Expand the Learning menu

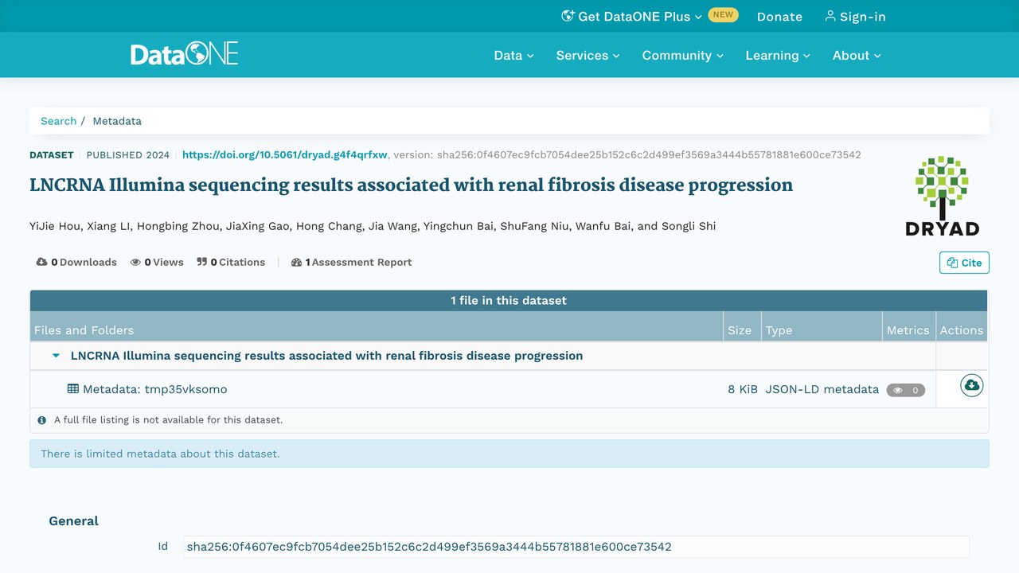point(778,55)
